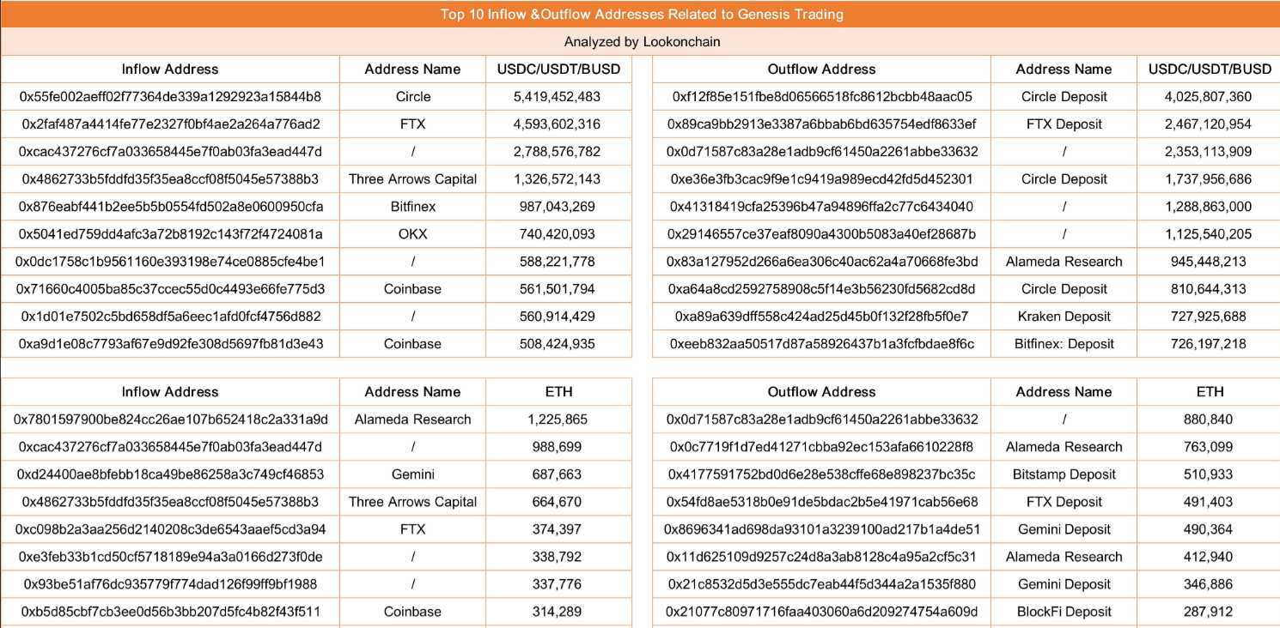
Task: Open Alameda Research inflow address 0x78015979
Action: pyautogui.click(x=170, y=420)
